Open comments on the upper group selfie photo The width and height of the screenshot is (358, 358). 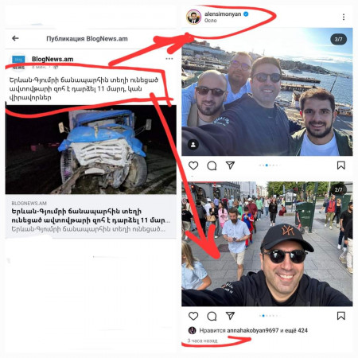[x=212, y=165]
